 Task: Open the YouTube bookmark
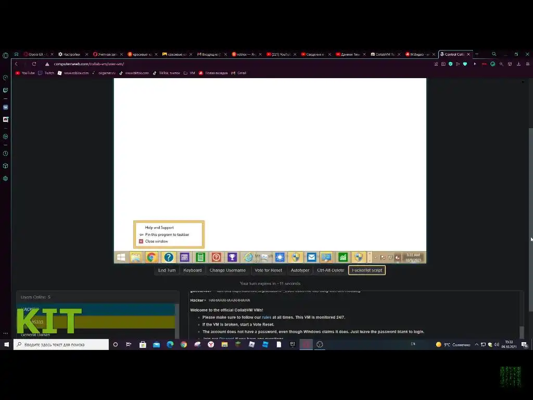click(x=25, y=73)
